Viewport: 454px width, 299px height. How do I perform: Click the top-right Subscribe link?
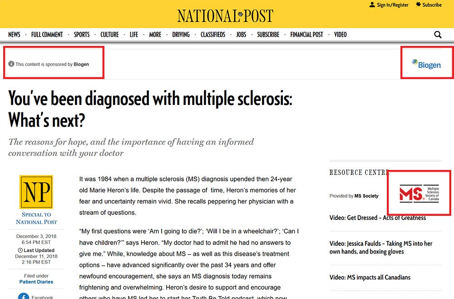432,5
